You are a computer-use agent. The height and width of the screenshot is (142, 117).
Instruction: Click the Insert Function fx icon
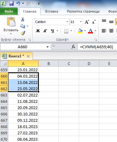(x=73, y=47)
